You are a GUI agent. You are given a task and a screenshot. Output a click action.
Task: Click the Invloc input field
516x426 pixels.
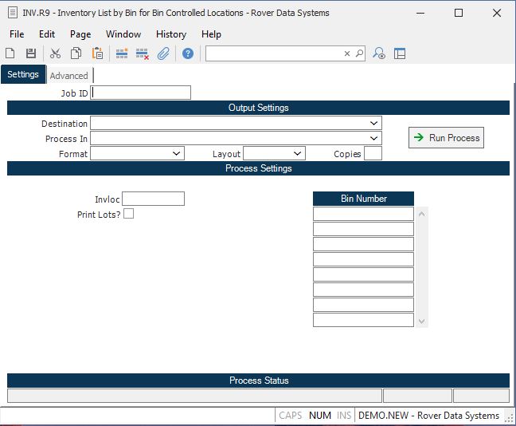tap(153, 199)
